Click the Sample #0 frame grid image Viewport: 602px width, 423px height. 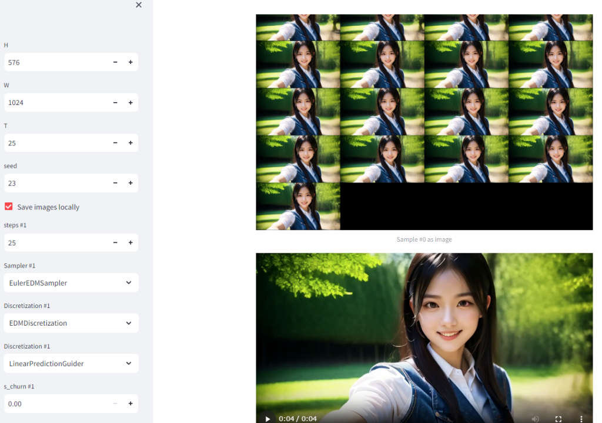(x=424, y=122)
